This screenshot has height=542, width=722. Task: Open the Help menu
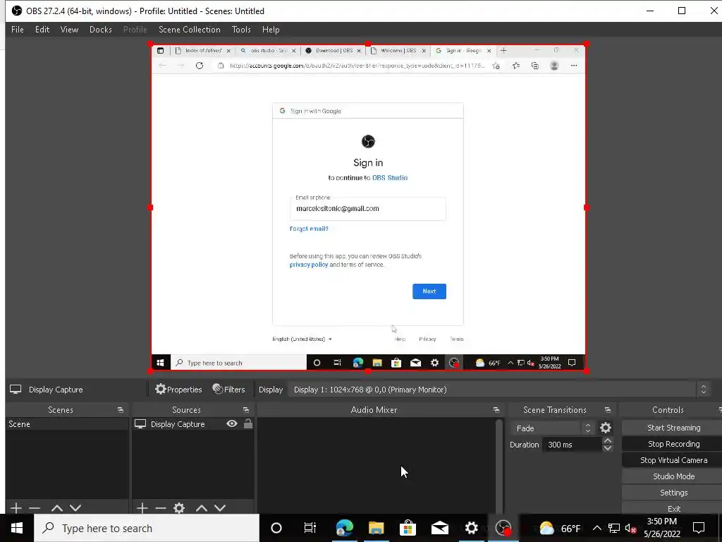(x=271, y=30)
